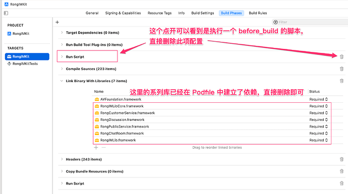Select RongIMKitTests target

point(25,63)
